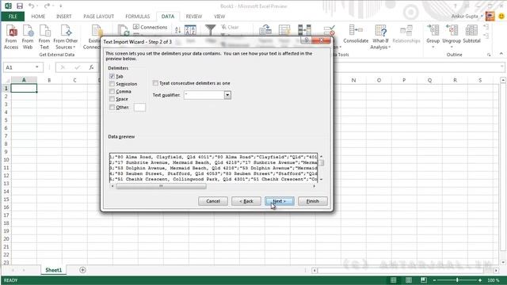Viewport: 507px width, 285px height.
Task: Switch to Page Layout view icon
Action: point(409,280)
